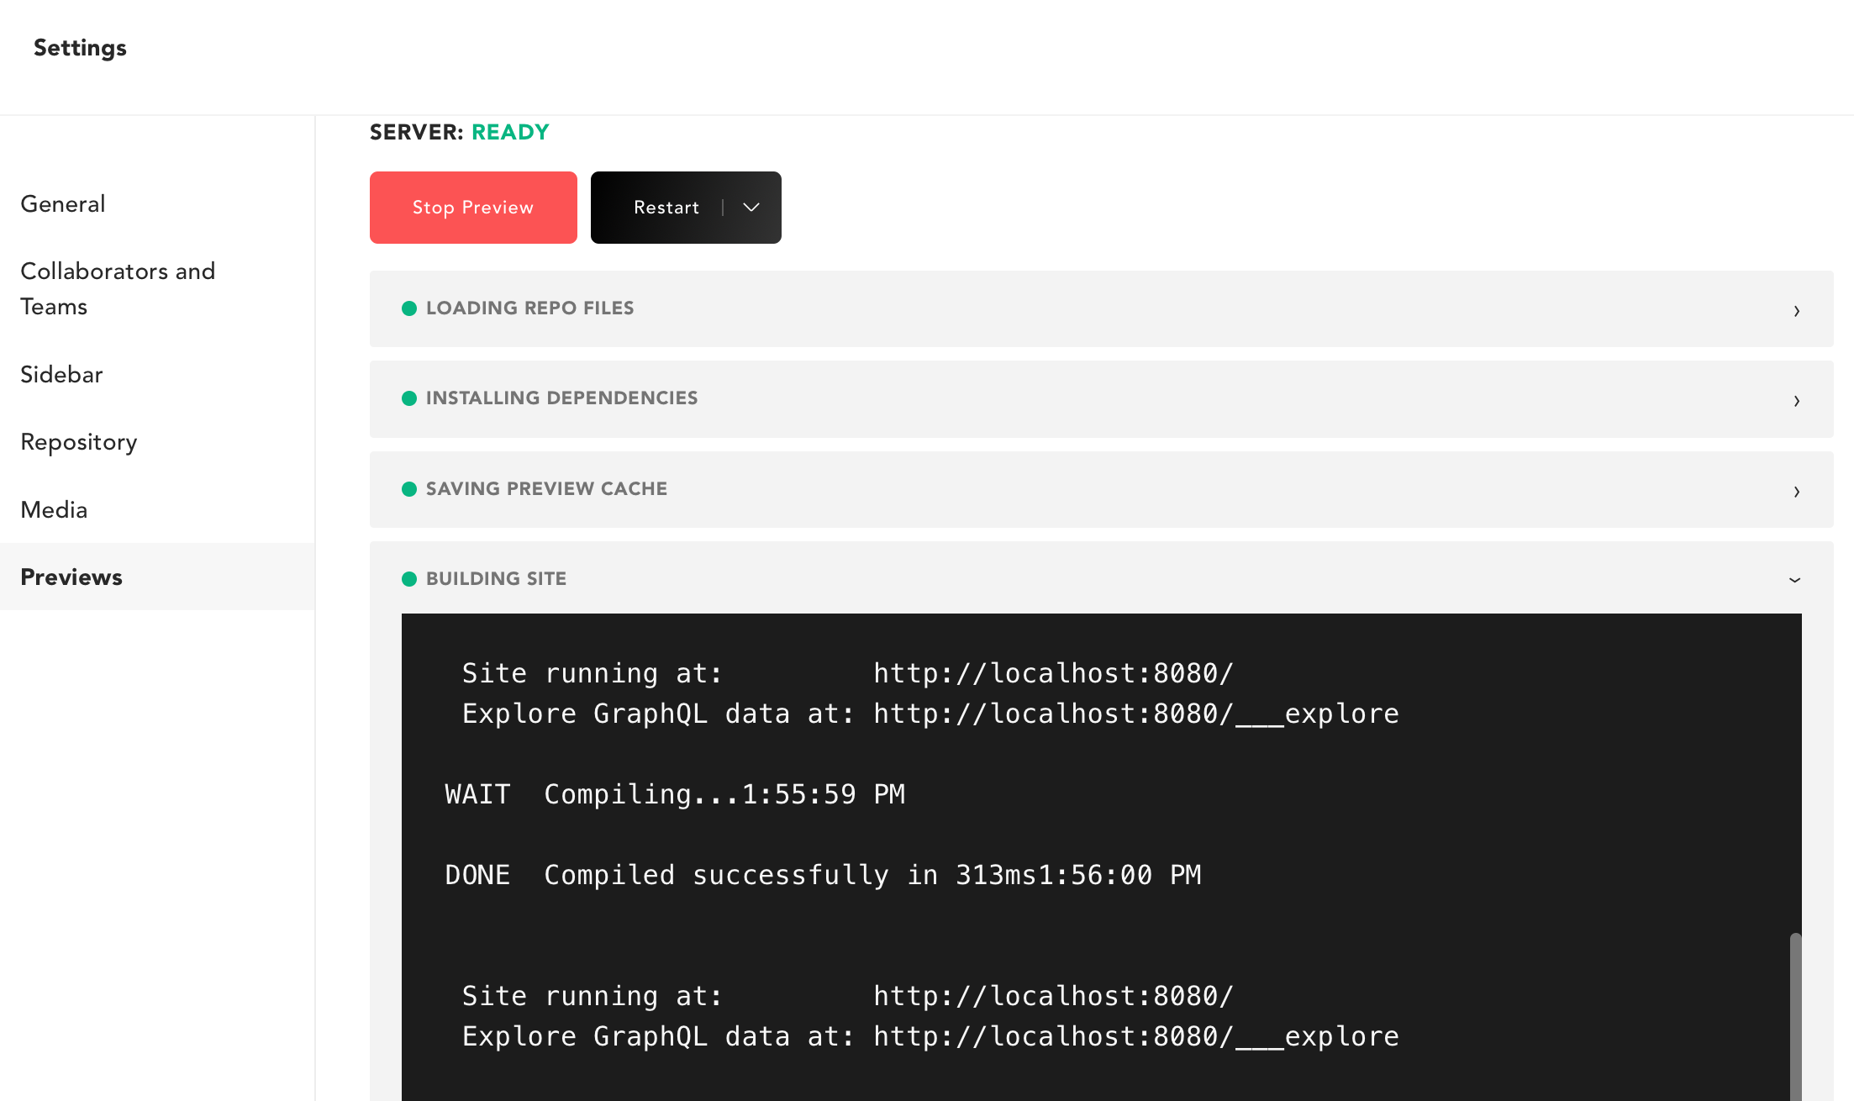Click green status dot for Building Site
This screenshot has width=1854, height=1101.
tap(409, 579)
